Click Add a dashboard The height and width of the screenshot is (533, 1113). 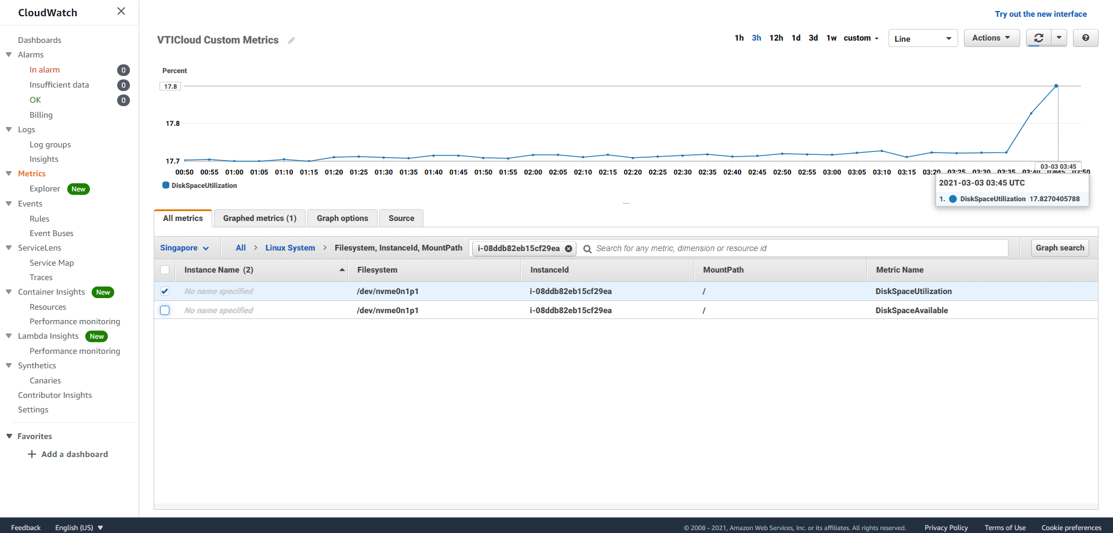[x=74, y=454]
